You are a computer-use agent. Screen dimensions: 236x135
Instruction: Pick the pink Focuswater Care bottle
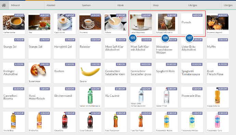218,122
